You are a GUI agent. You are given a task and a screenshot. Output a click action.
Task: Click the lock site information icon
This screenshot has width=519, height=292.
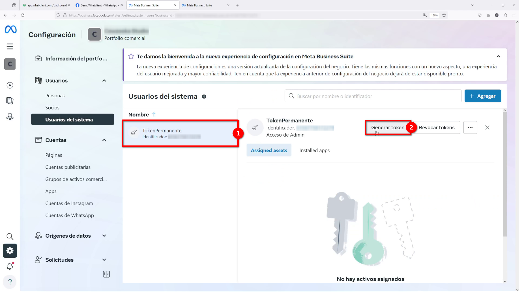click(x=65, y=15)
